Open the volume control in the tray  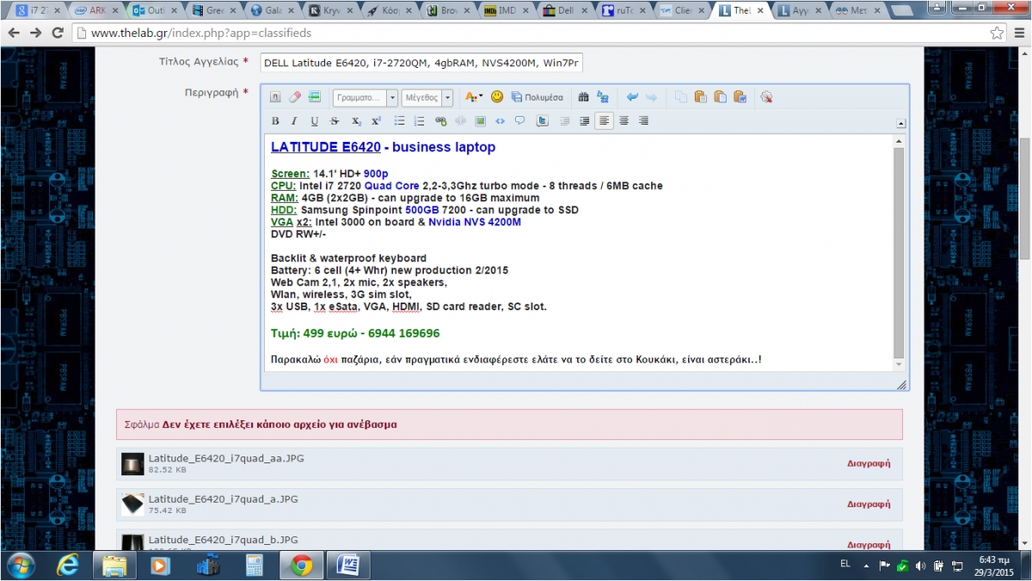(921, 566)
